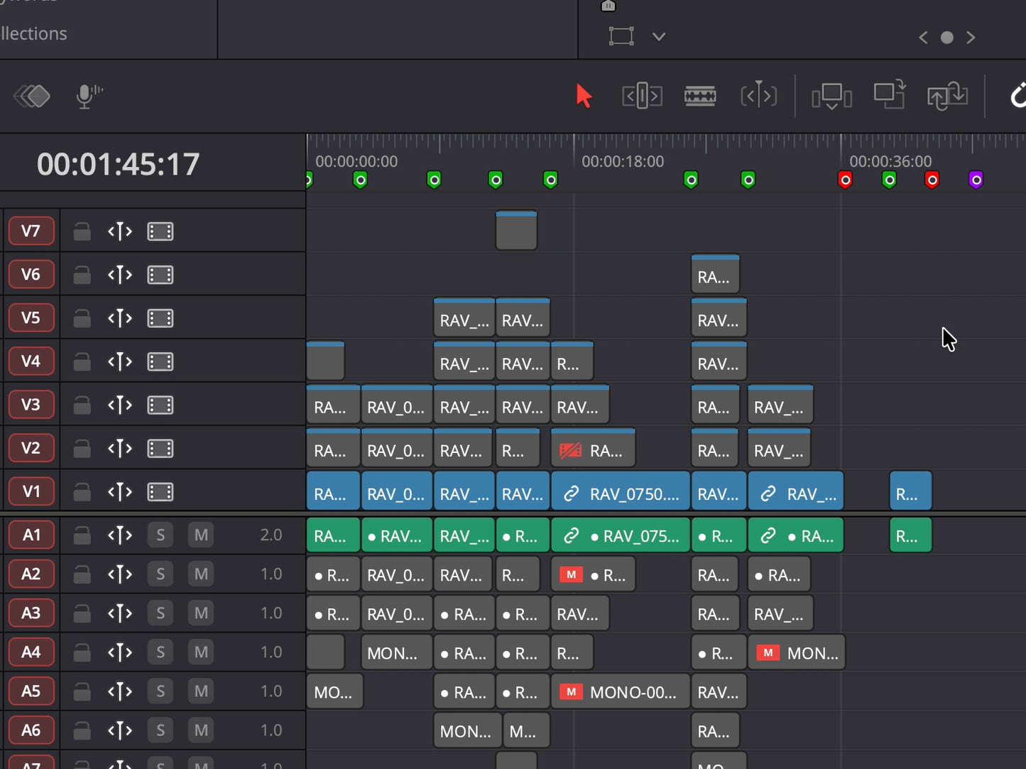Image resolution: width=1026 pixels, height=769 pixels.
Task: Select the red arrow Selection Mode tool
Action: pyautogui.click(x=584, y=95)
